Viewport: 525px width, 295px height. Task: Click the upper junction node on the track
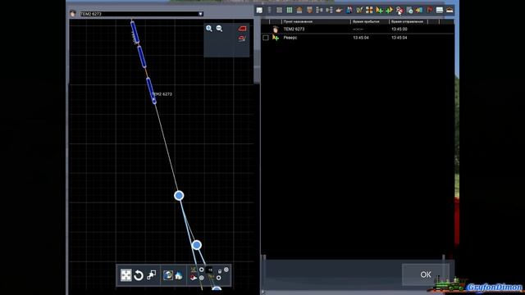tap(179, 196)
